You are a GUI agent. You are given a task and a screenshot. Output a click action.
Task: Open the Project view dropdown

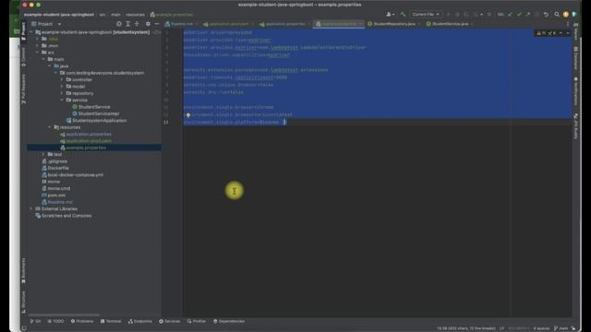pyautogui.click(x=47, y=24)
